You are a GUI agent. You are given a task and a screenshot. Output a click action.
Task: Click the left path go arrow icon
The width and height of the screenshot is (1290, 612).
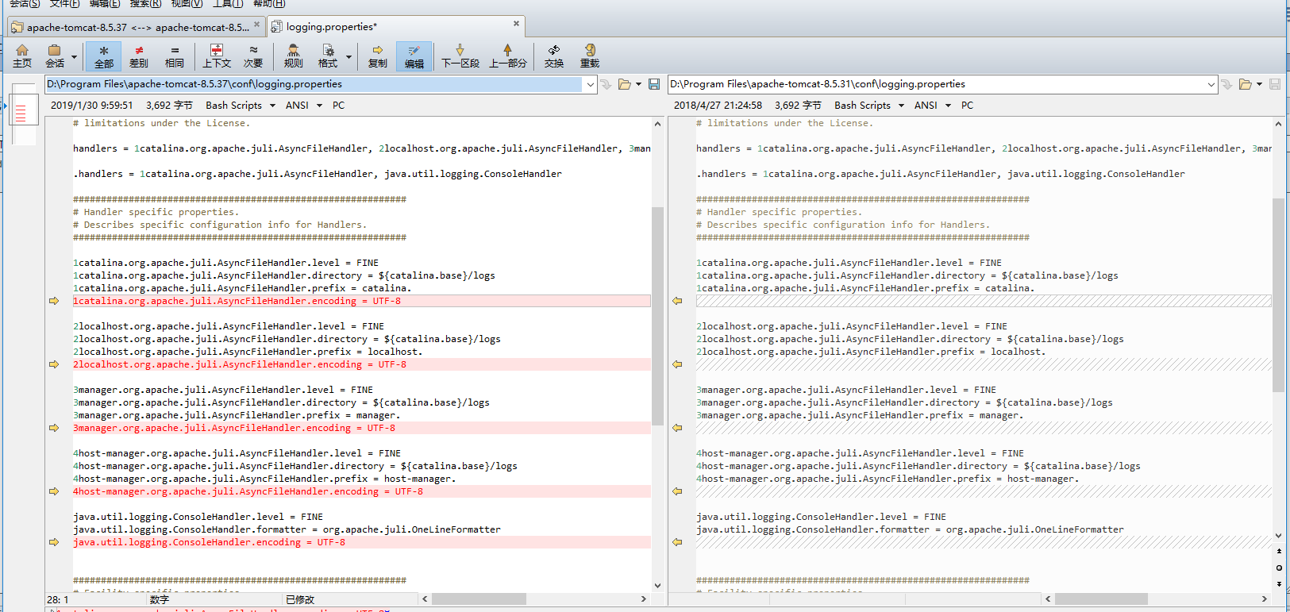click(606, 84)
